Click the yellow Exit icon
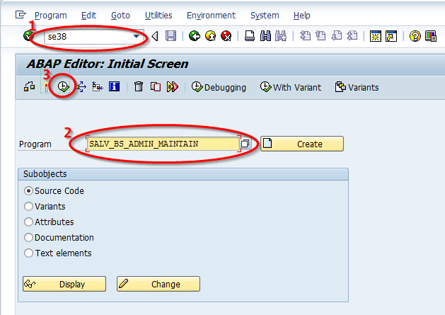The width and height of the screenshot is (445, 315). click(210, 36)
